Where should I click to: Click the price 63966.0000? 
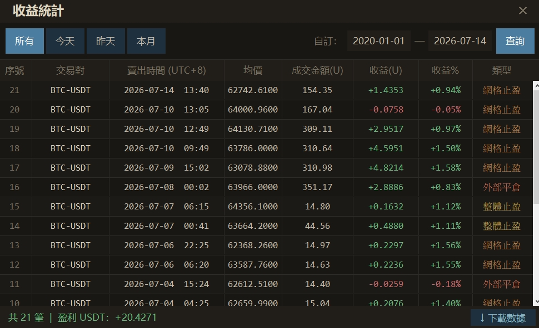(253, 187)
